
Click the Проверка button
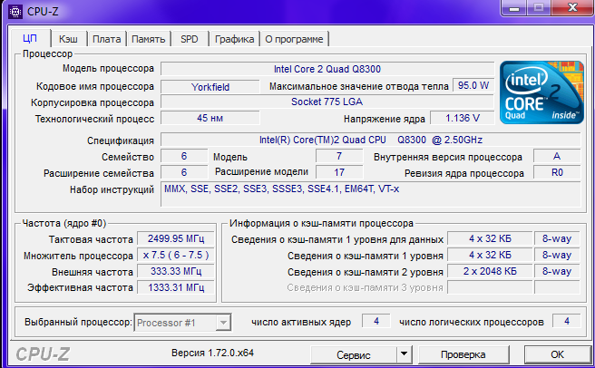point(463,354)
